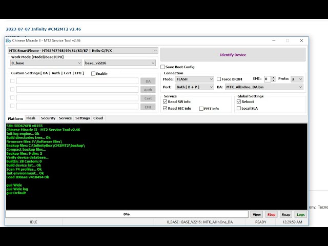
Task: Click the 0% progress bar
Action: click(127, 214)
